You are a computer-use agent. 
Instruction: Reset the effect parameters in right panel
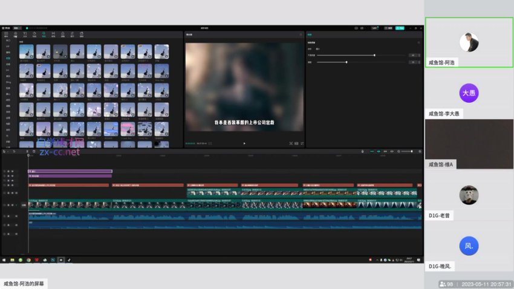pyautogui.click(x=418, y=42)
